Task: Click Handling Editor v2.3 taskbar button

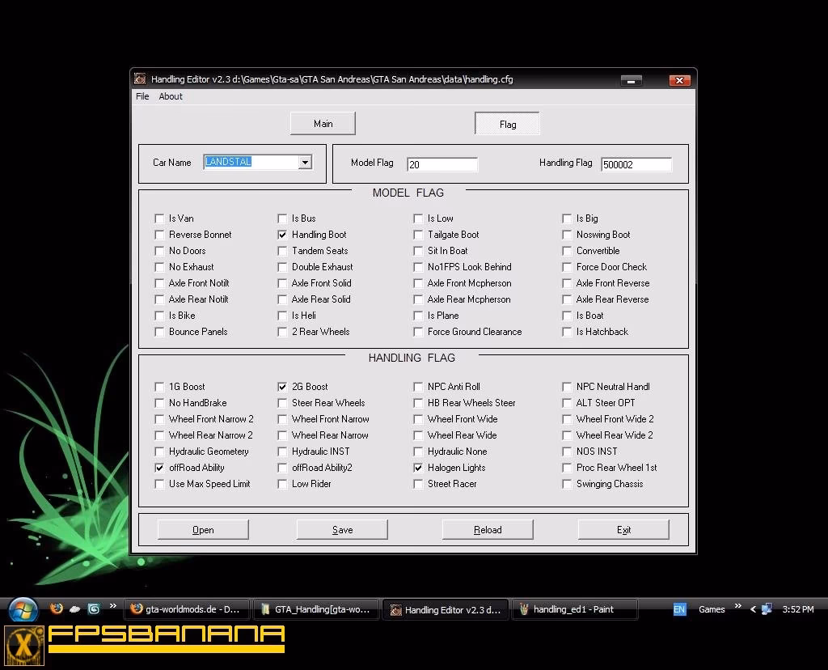Action: [x=446, y=609]
